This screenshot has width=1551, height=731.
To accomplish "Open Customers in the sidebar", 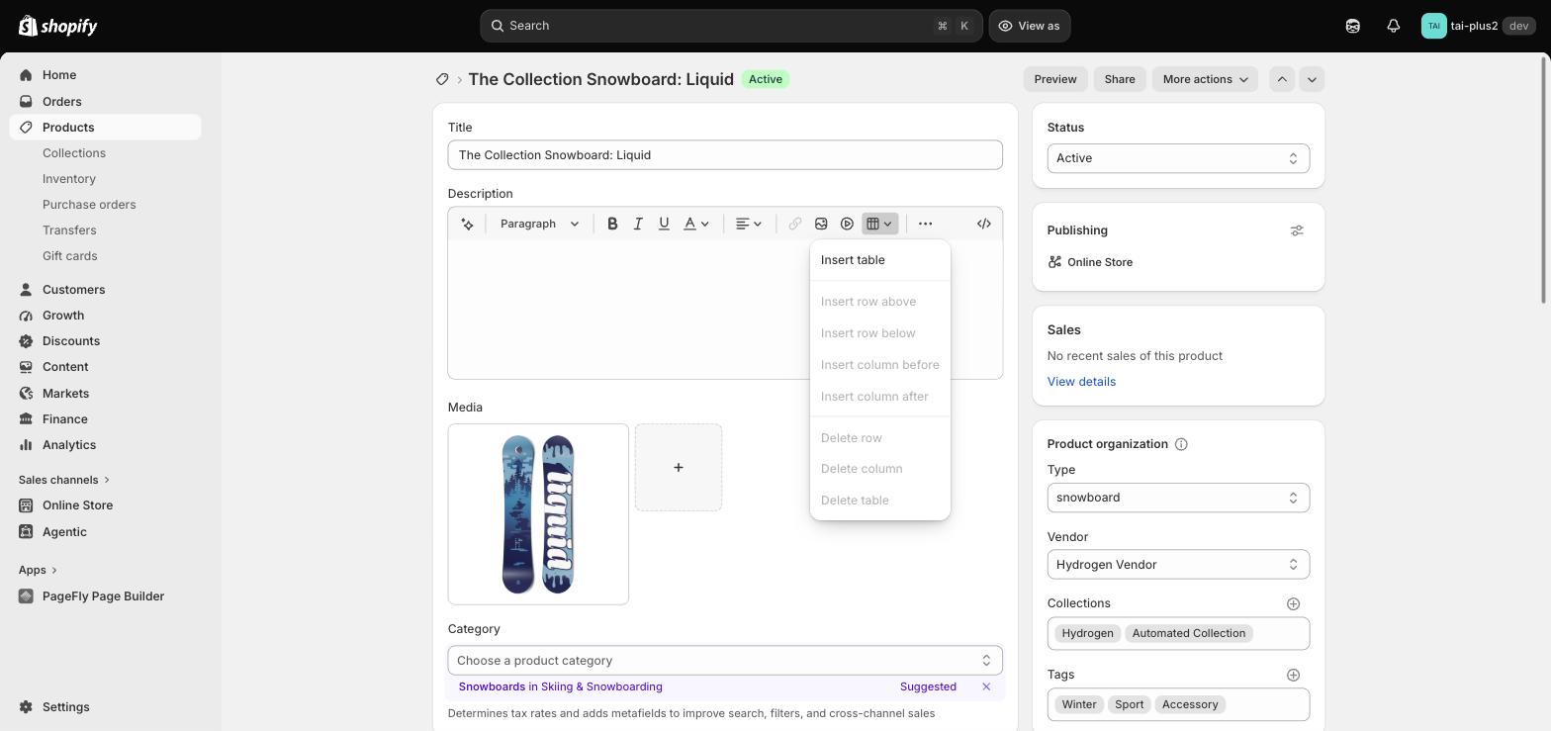I will (105, 290).
